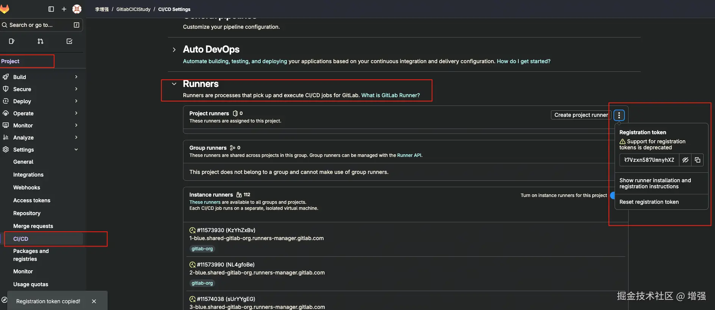
Task: Click the Deploy icon in sidebar
Action: [x=6, y=101]
